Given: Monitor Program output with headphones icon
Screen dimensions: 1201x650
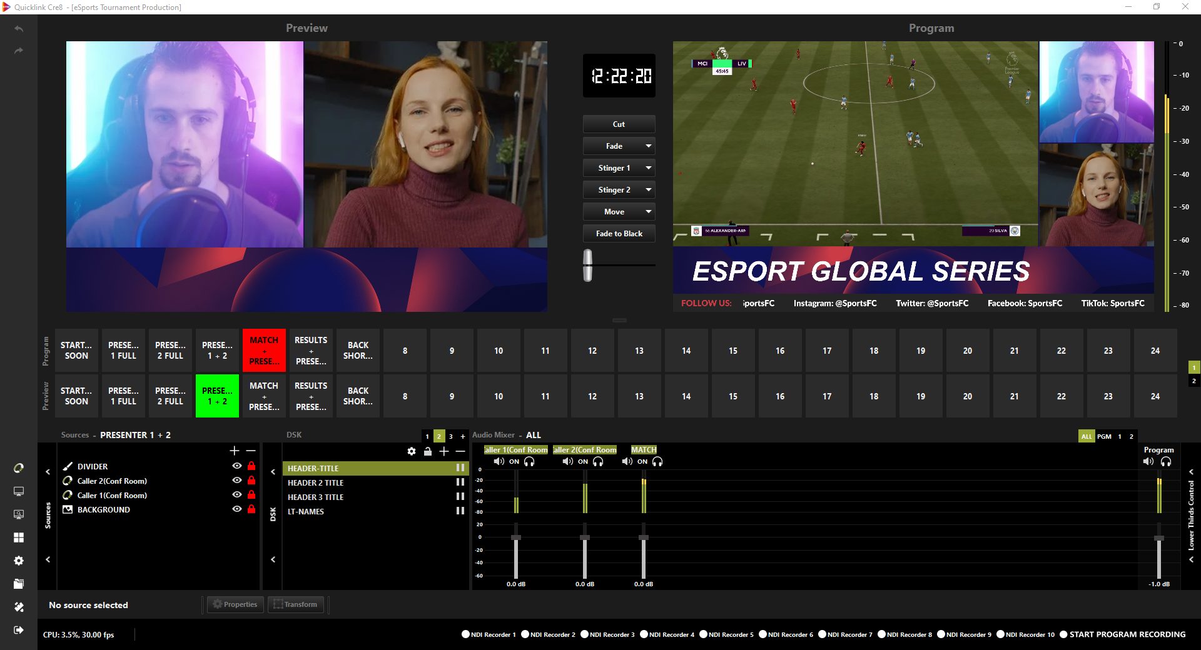Looking at the screenshot, I should 1166,462.
